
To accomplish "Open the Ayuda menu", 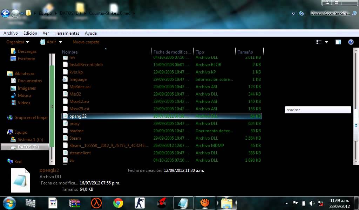I will click(x=91, y=33).
